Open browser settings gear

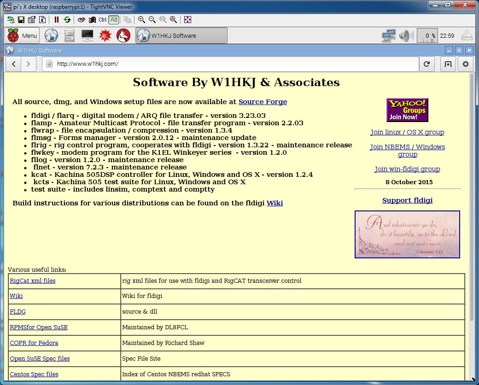465,64
